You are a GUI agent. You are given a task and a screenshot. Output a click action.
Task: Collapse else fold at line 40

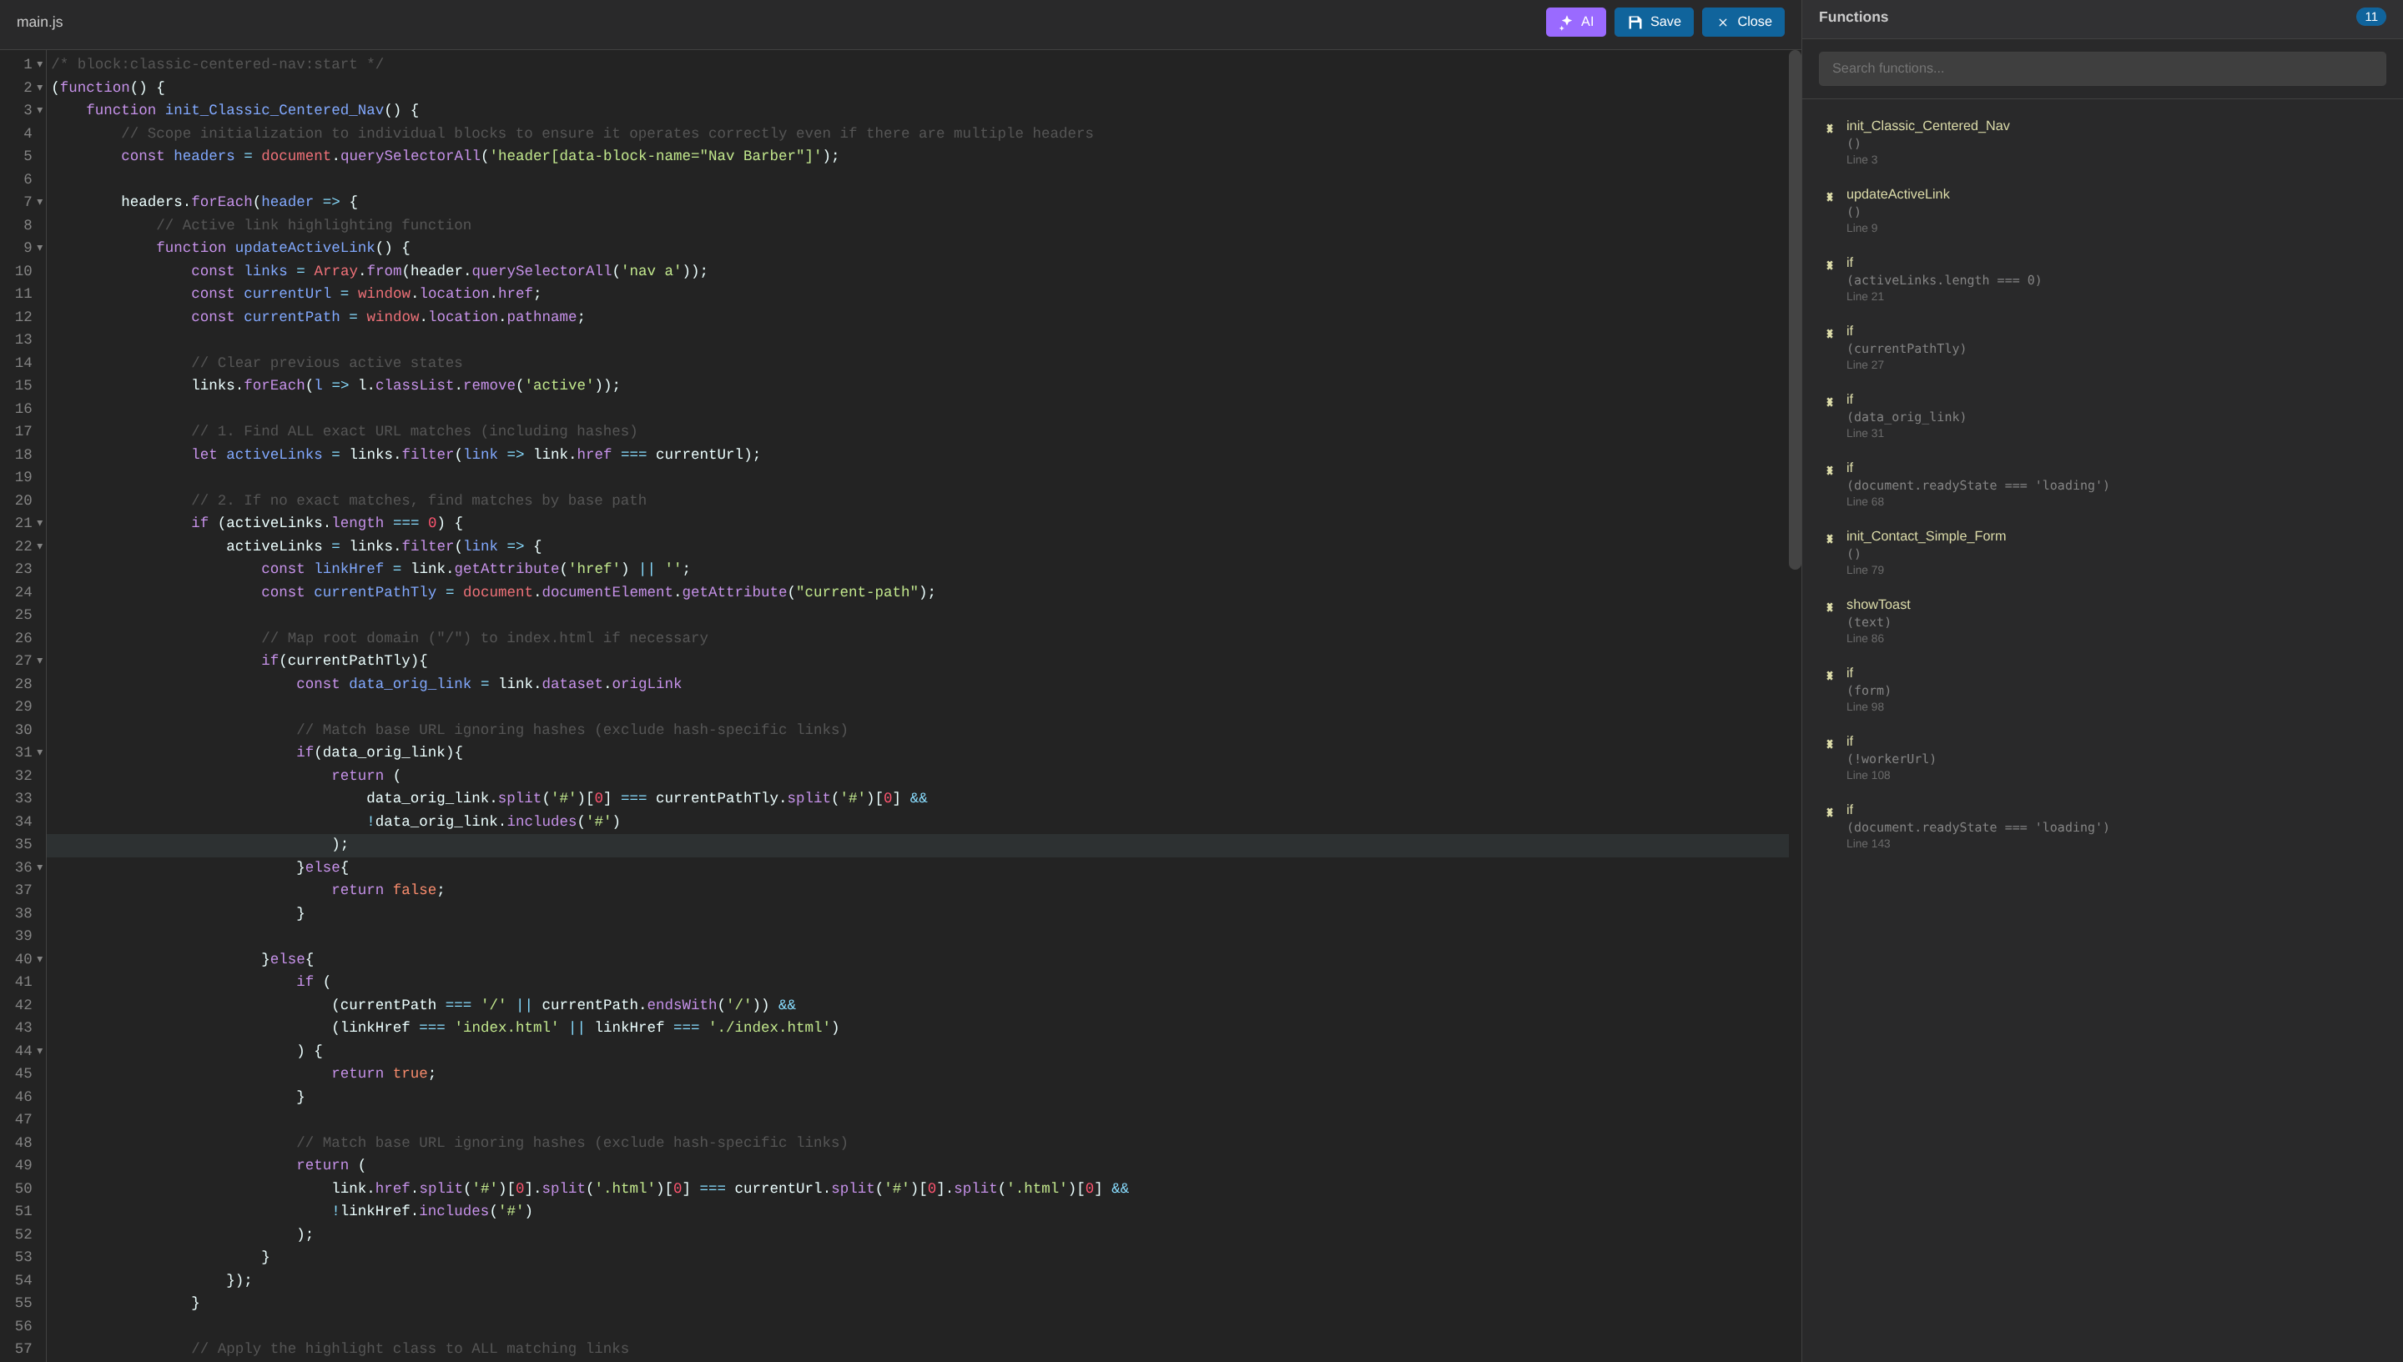[x=39, y=959]
